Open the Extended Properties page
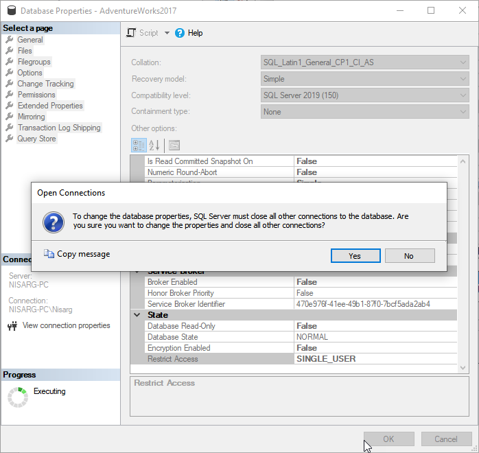Image resolution: width=479 pixels, height=453 pixels. pyautogui.click(x=50, y=106)
